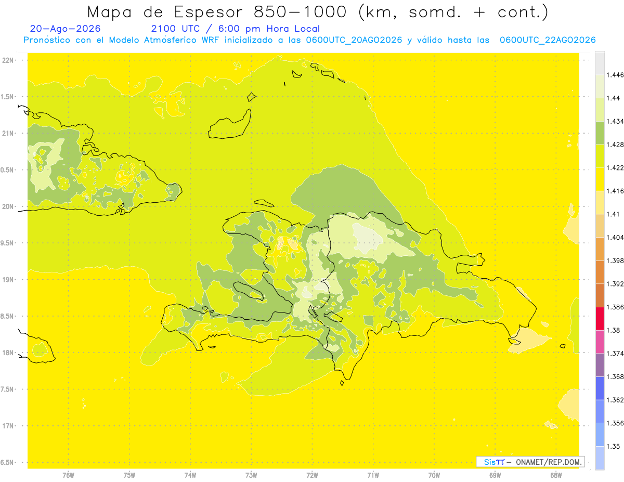This screenshot has height=482, width=624.
Task: Choose the light blue swatch between 1.35 and 1.356
Action: coord(600,435)
